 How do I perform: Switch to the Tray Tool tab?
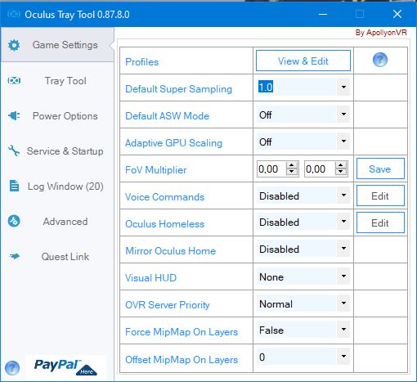pyautogui.click(x=57, y=81)
